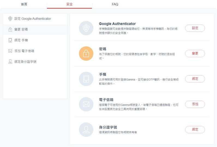This screenshot has height=147, width=217.
Task: Click the large Google Authenticator shield icon
Action: pyautogui.click(x=86, y=28)
